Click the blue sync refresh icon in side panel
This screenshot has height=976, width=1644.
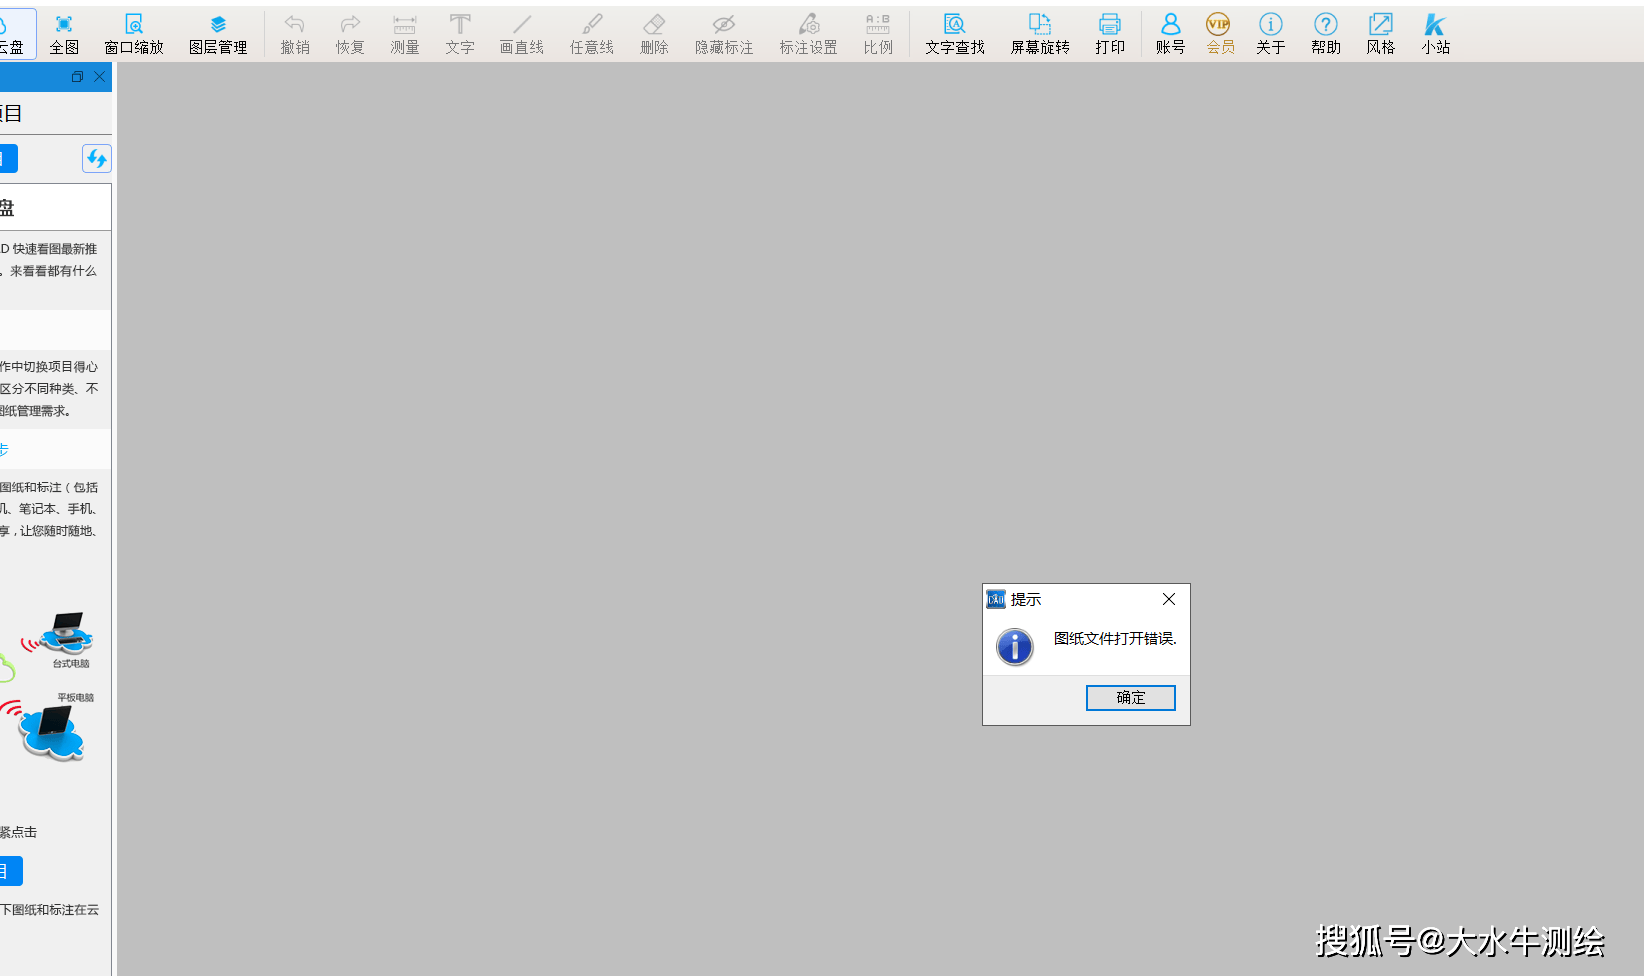pyautogui.click(x=97, y=158)
